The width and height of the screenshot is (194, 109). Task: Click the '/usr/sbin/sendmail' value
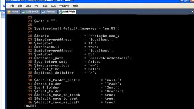click(109, 58)
